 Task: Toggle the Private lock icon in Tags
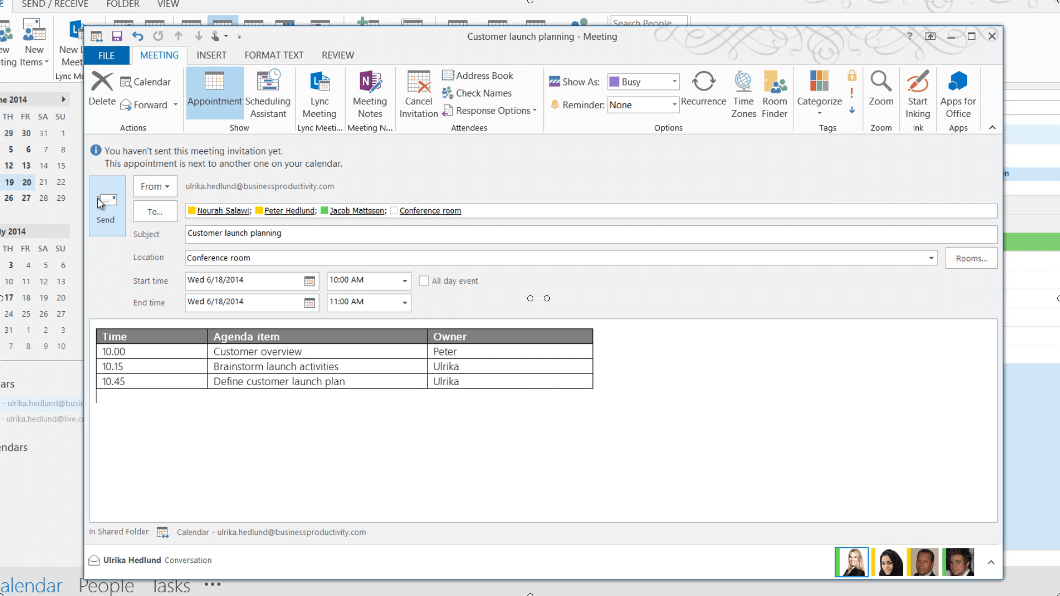point(852,76)
